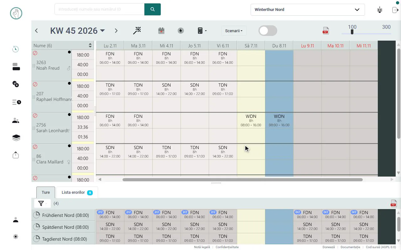This screenshot has height=250, width=401.
Task: Click the horizontal scrollbar of schedule grid
Action: 242,180
